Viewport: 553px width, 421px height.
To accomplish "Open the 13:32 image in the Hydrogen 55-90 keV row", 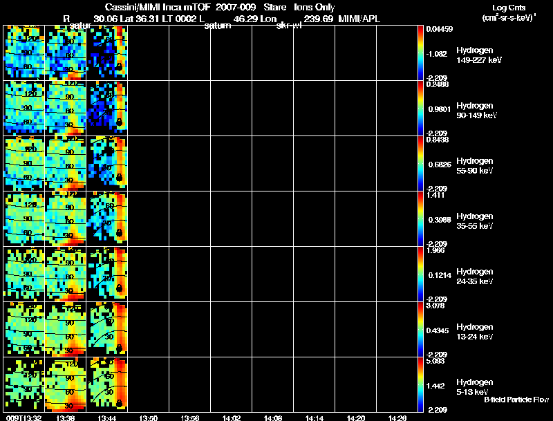I will 24,164.
